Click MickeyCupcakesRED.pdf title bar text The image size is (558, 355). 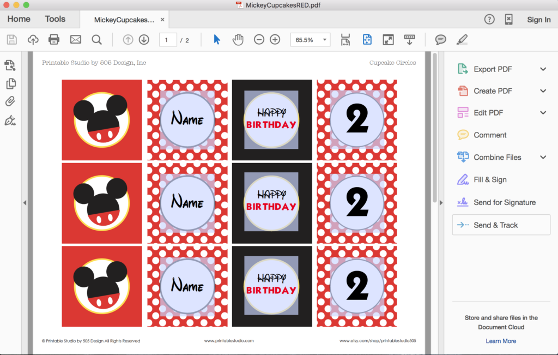283,5
